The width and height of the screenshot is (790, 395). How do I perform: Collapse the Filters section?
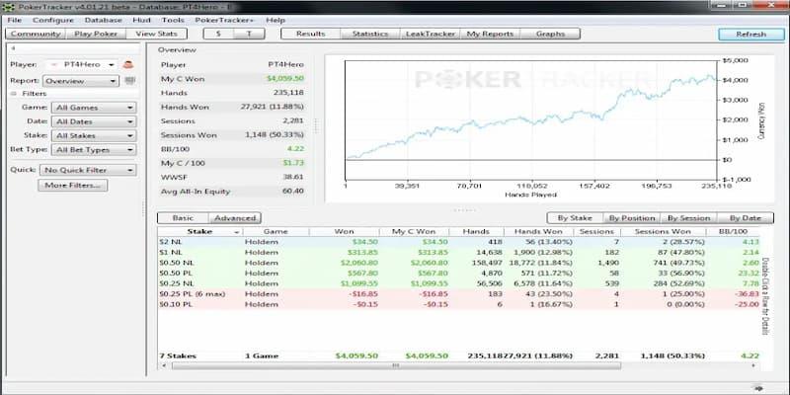pyautogui.click(x=14, y=94)
